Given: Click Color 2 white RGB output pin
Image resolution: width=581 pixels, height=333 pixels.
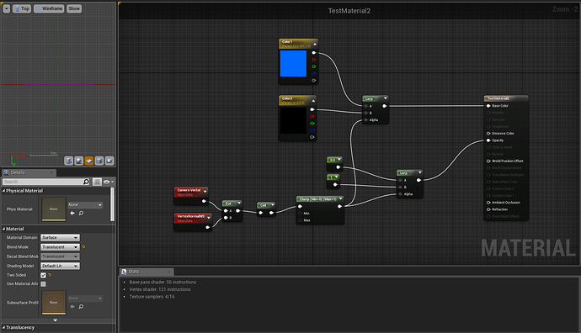Looking at the screenshot, I should (312, 109).
